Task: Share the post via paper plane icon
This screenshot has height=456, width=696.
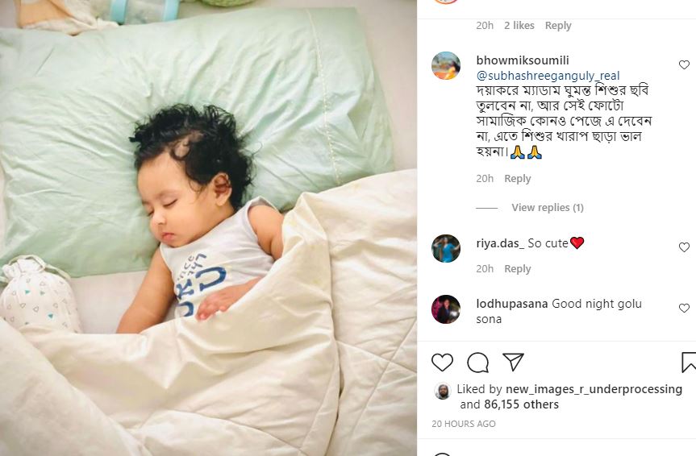Action: tap(514, 362)
